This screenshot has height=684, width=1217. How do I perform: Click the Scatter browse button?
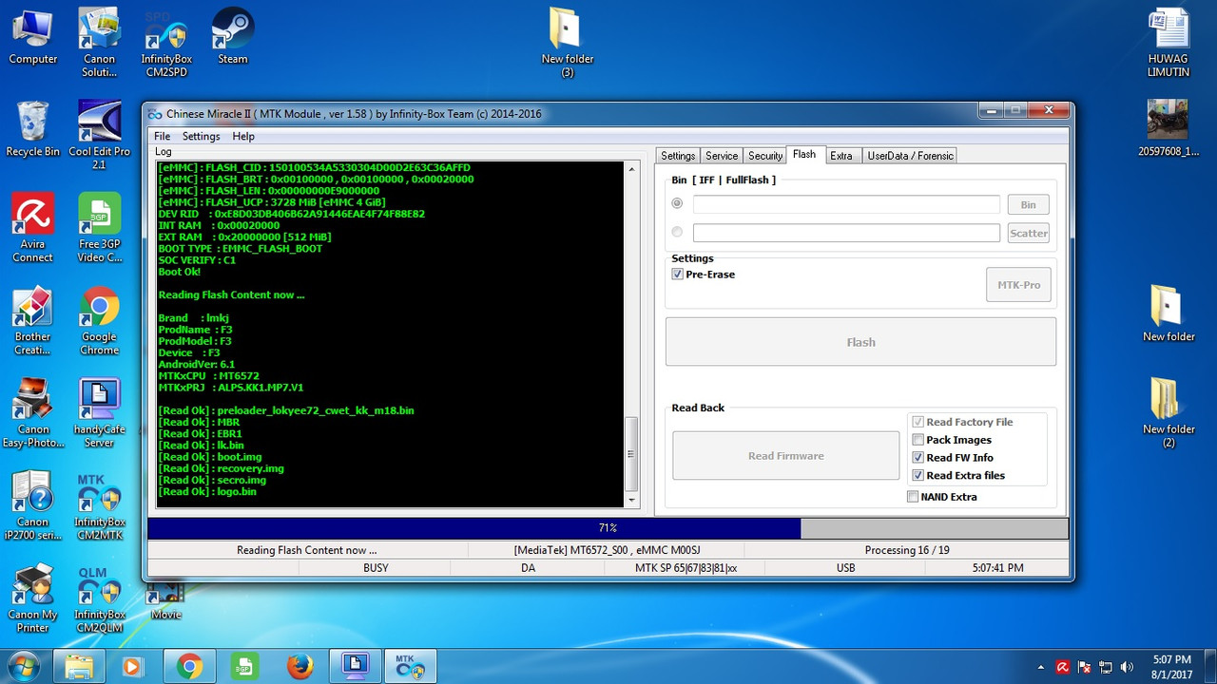1028,233
